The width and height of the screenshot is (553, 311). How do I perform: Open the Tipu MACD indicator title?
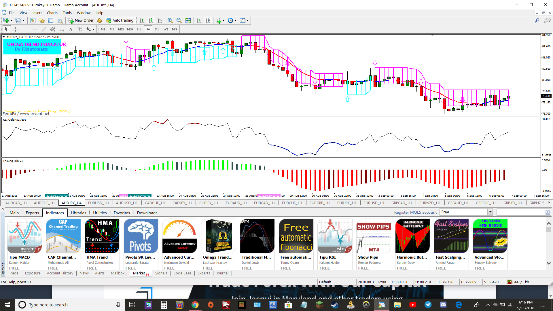pyautogui.click(x=19, y=257)
